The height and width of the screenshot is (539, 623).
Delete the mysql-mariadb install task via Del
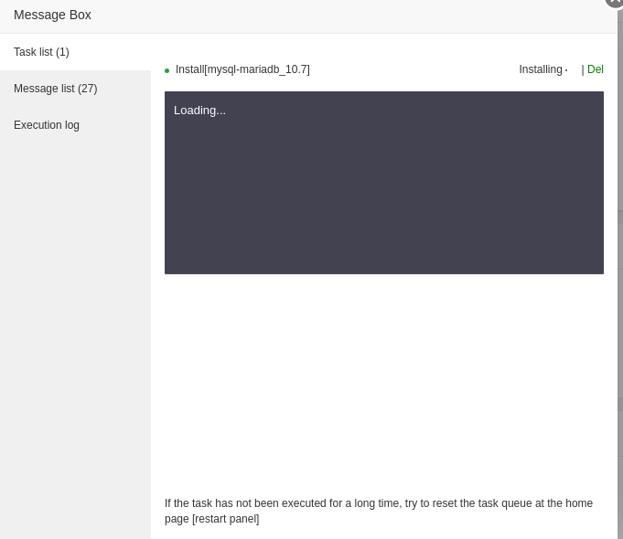point(596,69)
